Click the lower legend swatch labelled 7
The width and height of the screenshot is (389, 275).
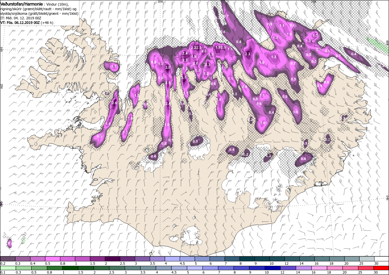(x=226, y=268)
